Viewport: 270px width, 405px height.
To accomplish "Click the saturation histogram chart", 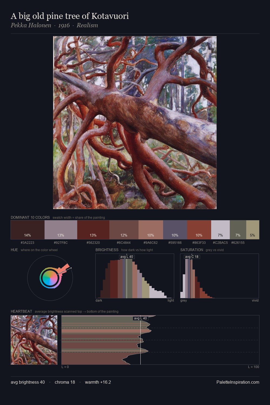I will click(220, 276).
